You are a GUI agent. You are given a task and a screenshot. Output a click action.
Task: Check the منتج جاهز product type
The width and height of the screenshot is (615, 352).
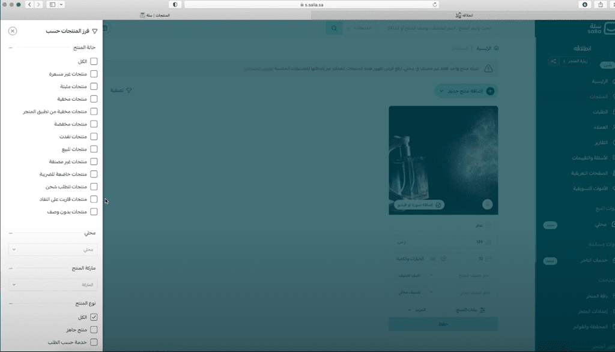point(94,330)
